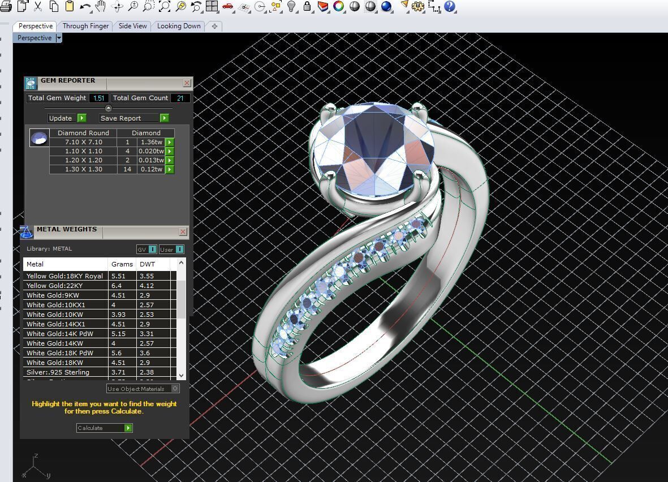Click green arrow for 1.30 X 1.30 row
The image size is (668, 482).
tap(170, 170)
